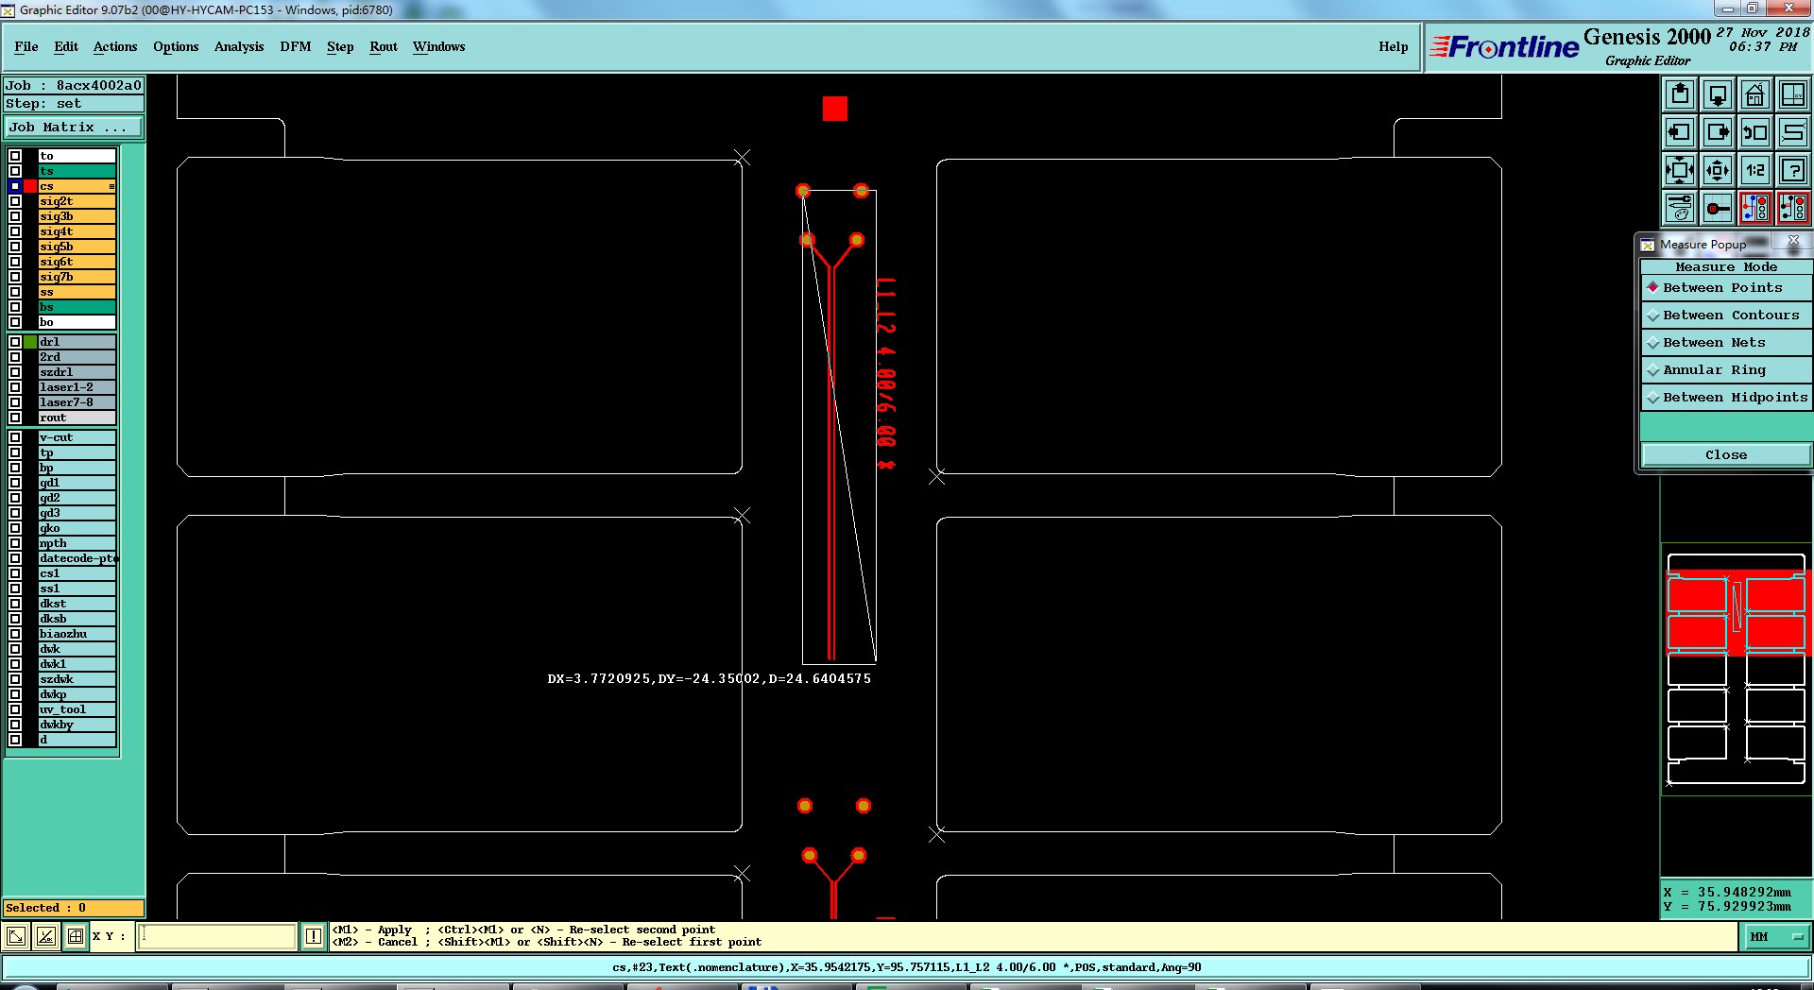
Task: Open the File menu
Action: point(26,46)
